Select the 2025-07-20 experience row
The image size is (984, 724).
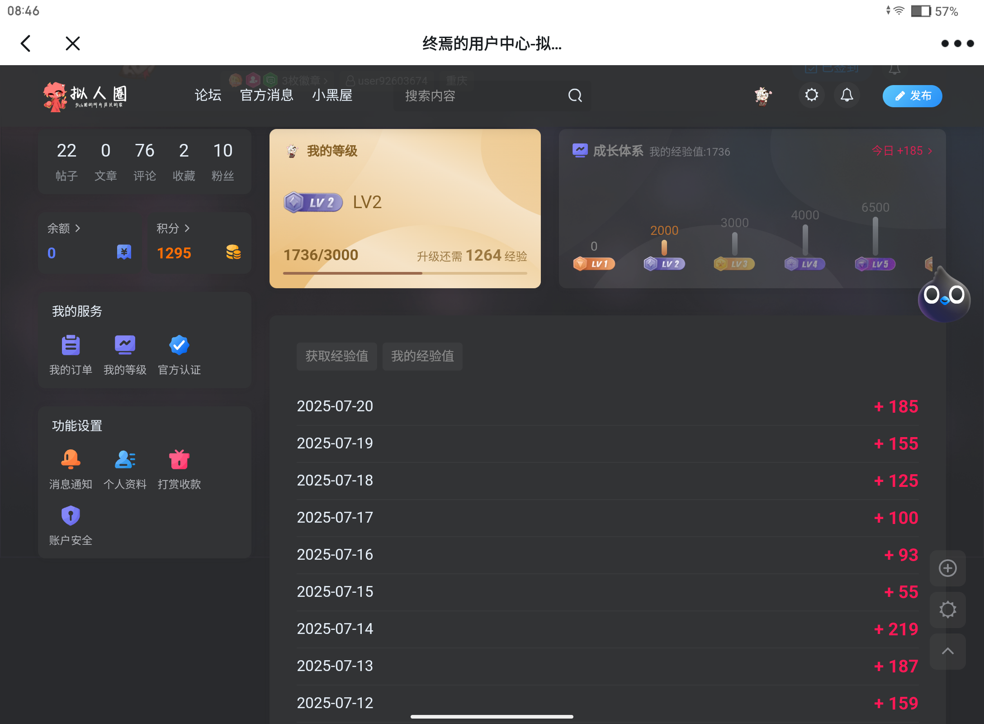607,406
